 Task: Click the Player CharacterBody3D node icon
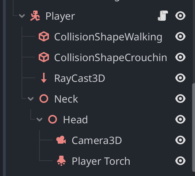(x=35, y=16)
